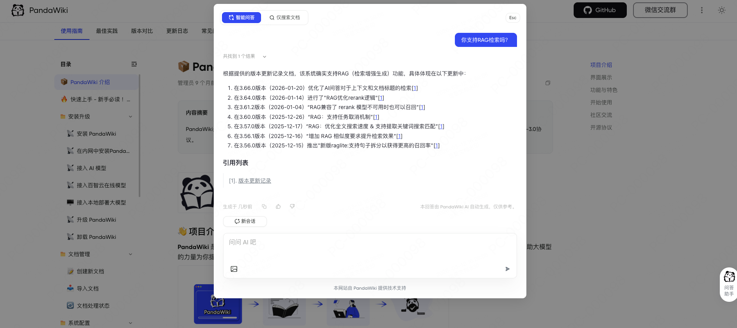Open citation [1] on the 3.66.0 line
The width and height of the screenshot is (737, 328).
pyautogui.click(x=415, y=88)
